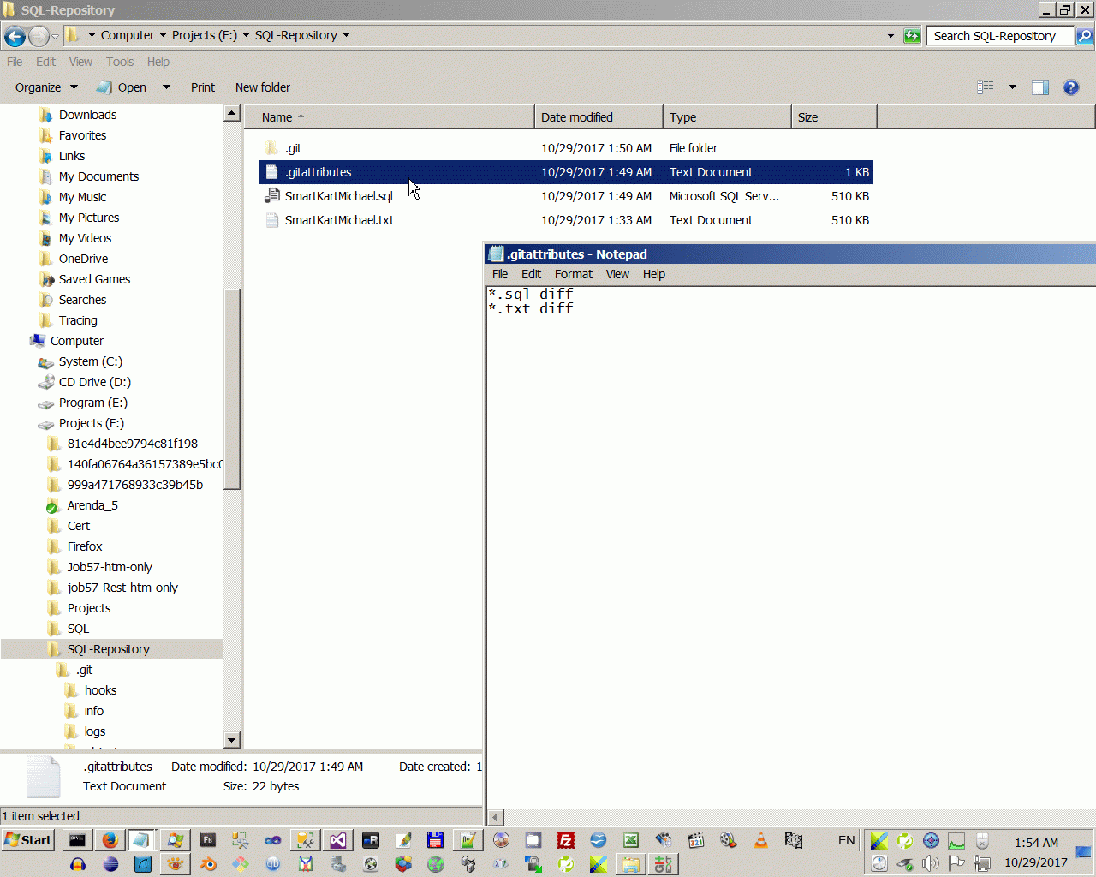
Task: Sort files by Type column header
Action: point(727,117)
